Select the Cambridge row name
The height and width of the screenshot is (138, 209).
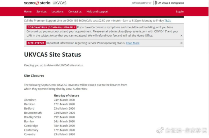click(x=31, y=126)
